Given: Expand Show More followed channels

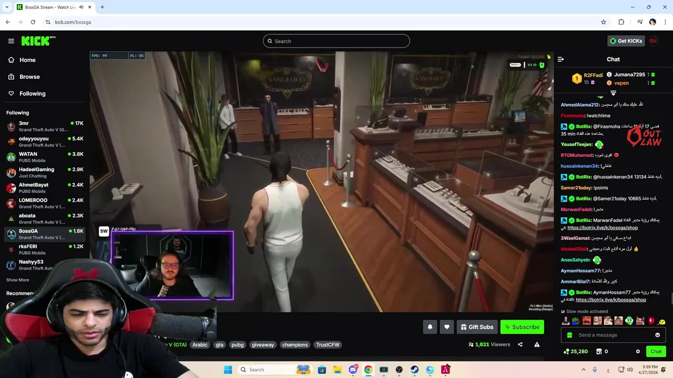Looking at the screenshot, I should [x=18, y=280].
